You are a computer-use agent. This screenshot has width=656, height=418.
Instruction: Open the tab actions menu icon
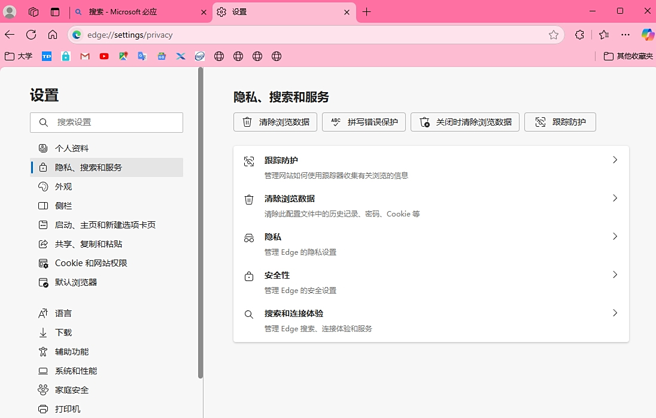click(x=55, y=12)
